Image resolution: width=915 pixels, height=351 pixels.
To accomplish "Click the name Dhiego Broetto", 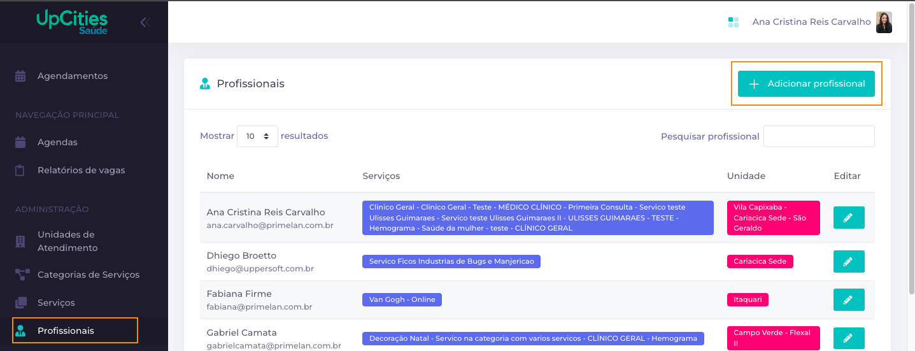I will click(241, 255).
